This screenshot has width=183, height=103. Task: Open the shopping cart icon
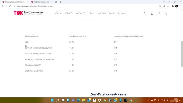(166, 13)
